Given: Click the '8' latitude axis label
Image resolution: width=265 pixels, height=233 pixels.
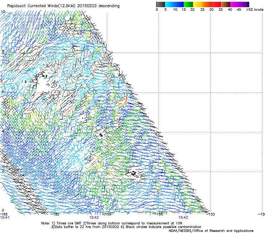Looking at the screenshot, I should [3, 52].
